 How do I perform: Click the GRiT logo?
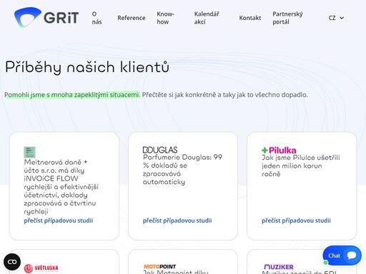coord(46,17)
